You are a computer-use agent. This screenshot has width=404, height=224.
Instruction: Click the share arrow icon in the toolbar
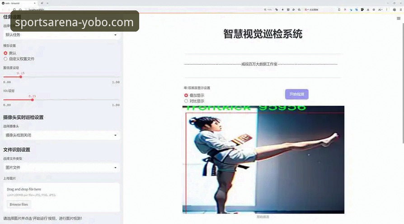(293, 9)
